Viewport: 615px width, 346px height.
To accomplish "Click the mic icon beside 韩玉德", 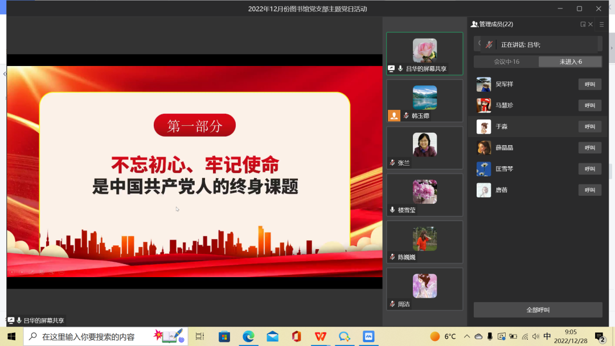I will pyautogui.click(x=406, y=116).
